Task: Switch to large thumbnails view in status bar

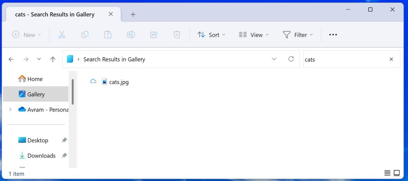Action: click(x=397, y=173)
